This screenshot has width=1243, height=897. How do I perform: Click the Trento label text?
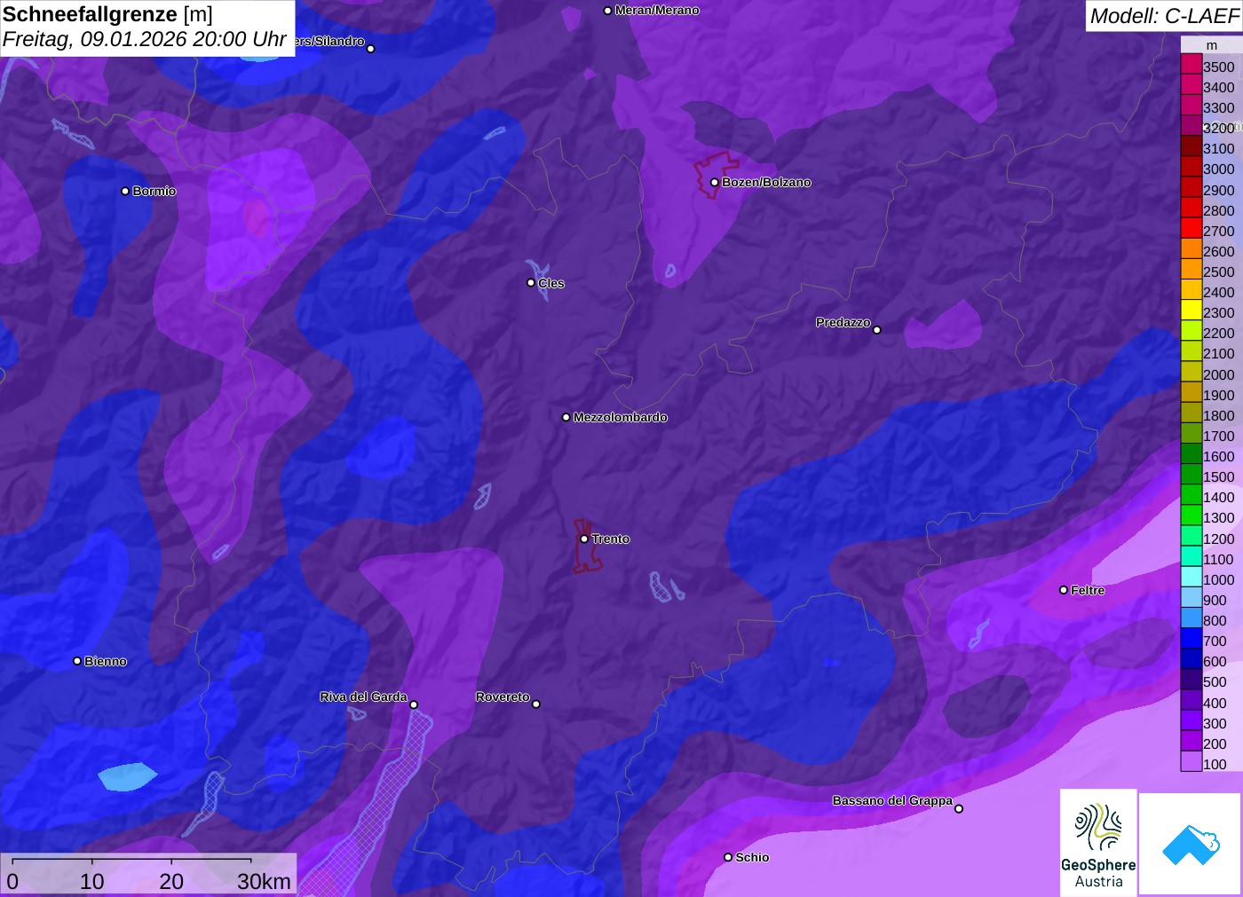(611, 539)
